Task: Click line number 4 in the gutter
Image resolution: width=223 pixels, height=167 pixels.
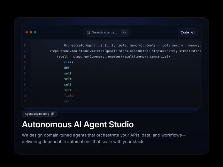Action: click(x=24, y=62)
